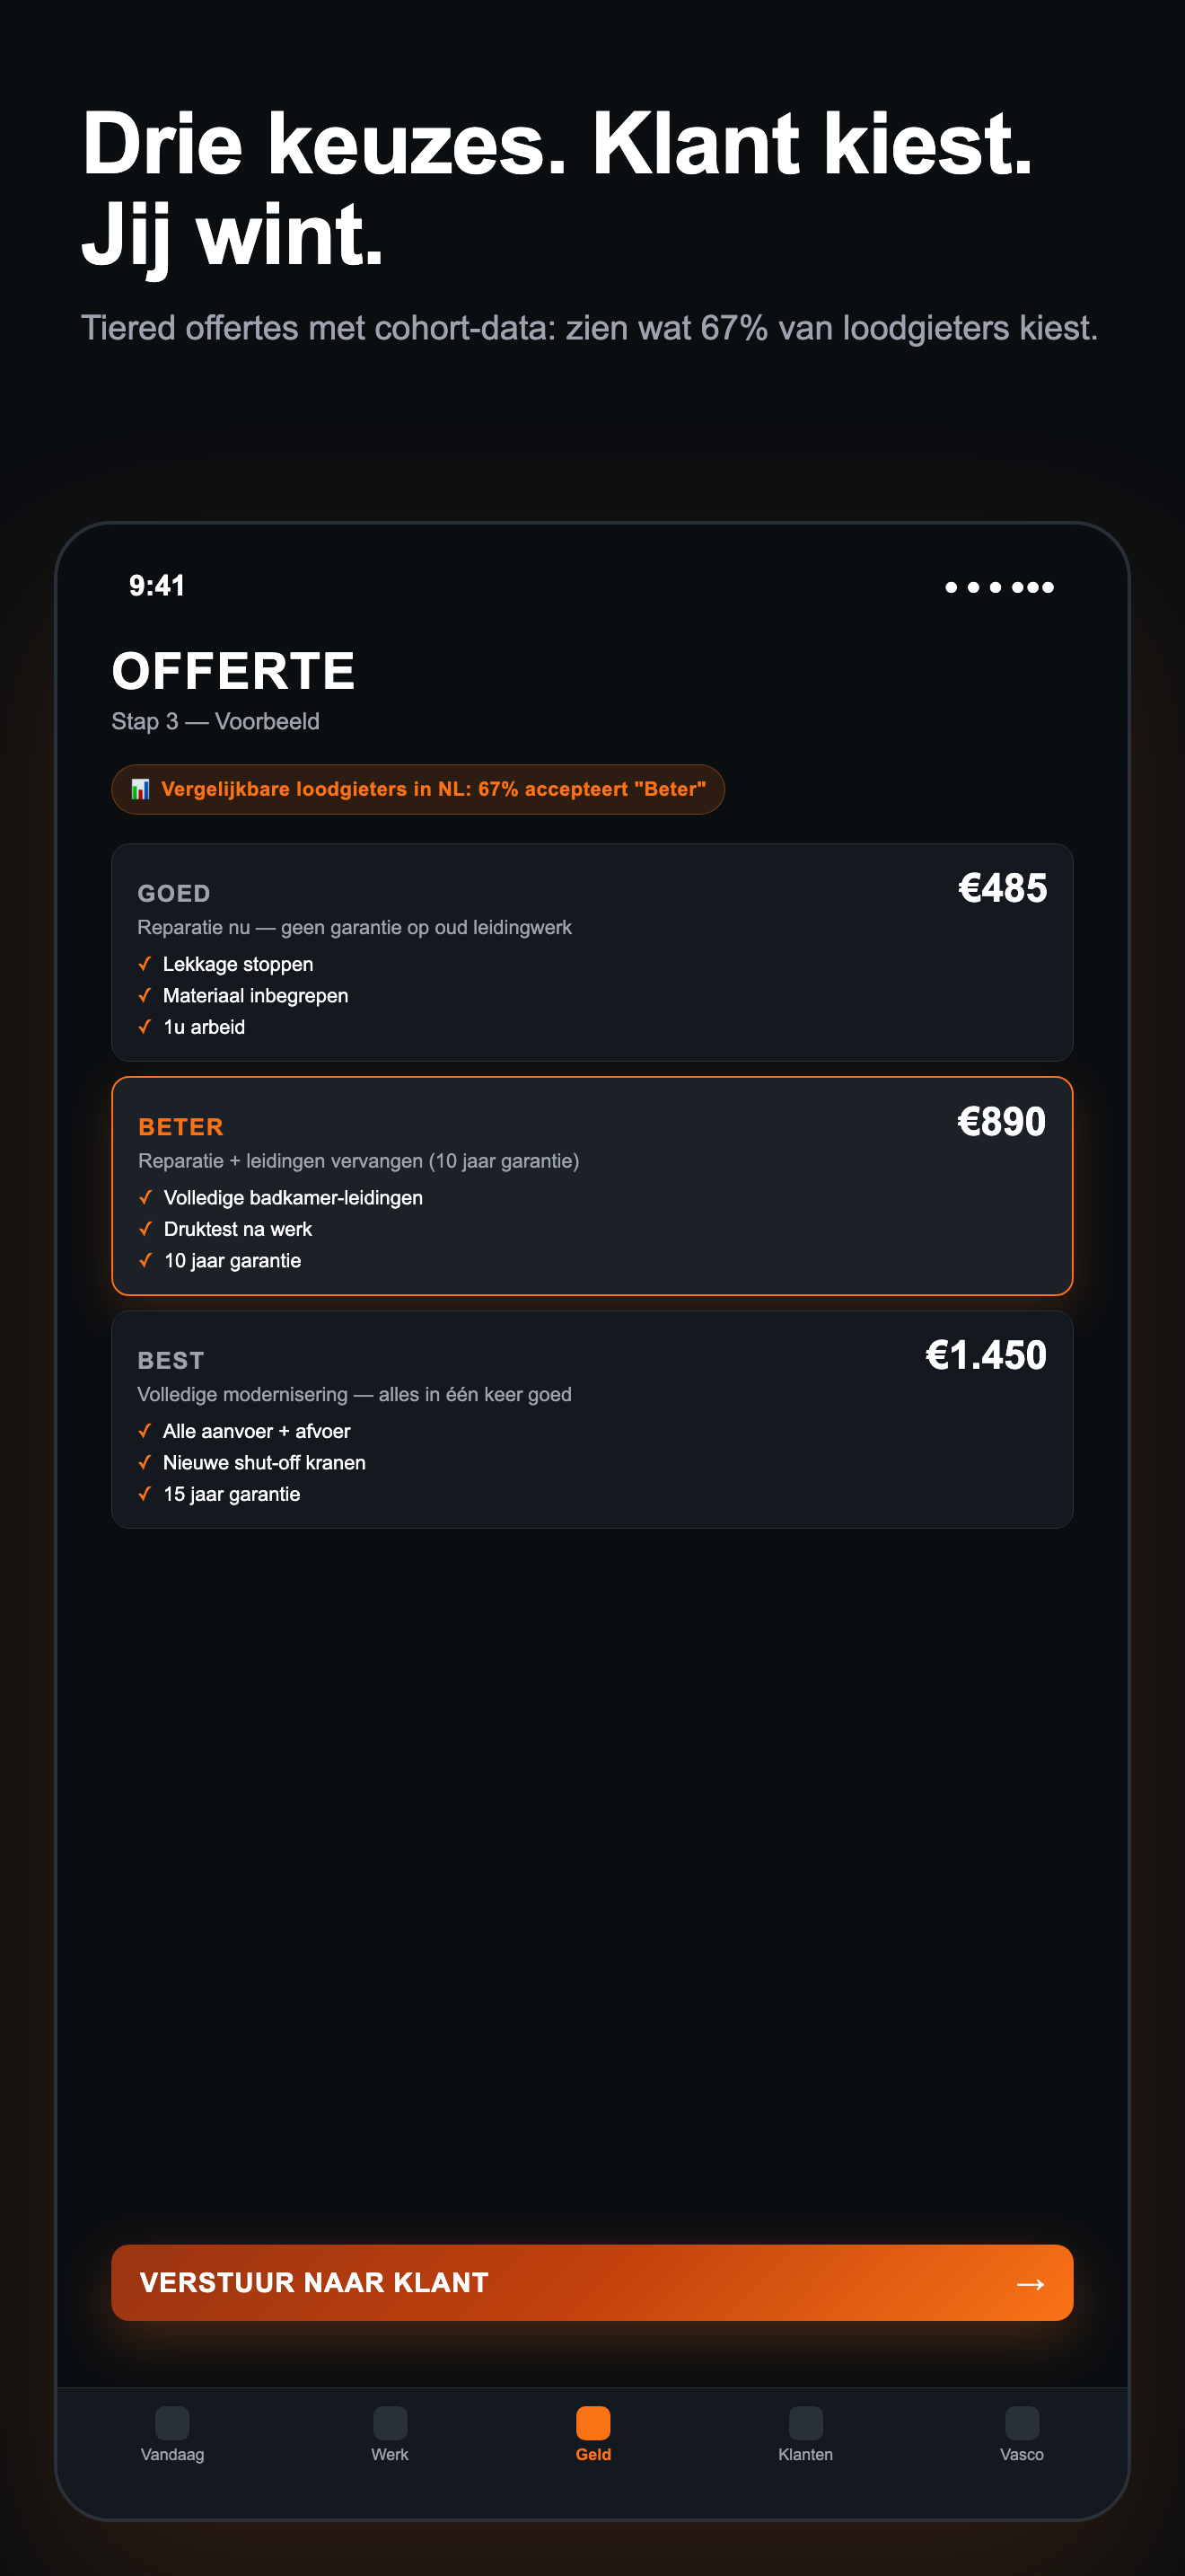Select the BEST €1.450 offer card
This screenshot has width=1185, height=2576.
tap(592, 1419)
